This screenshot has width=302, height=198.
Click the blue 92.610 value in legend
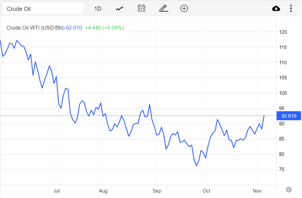(74, 28)
